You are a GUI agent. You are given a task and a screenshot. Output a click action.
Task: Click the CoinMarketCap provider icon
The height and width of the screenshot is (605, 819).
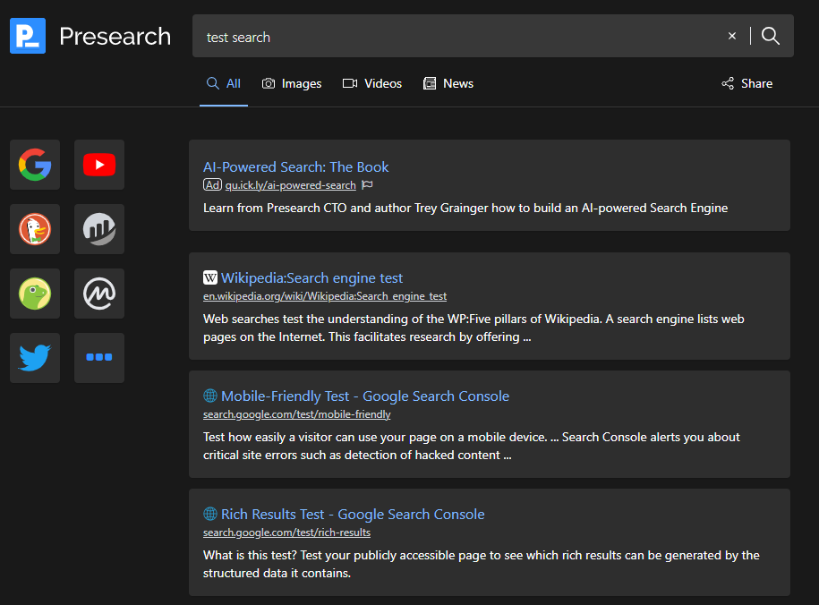pos(99,294)
